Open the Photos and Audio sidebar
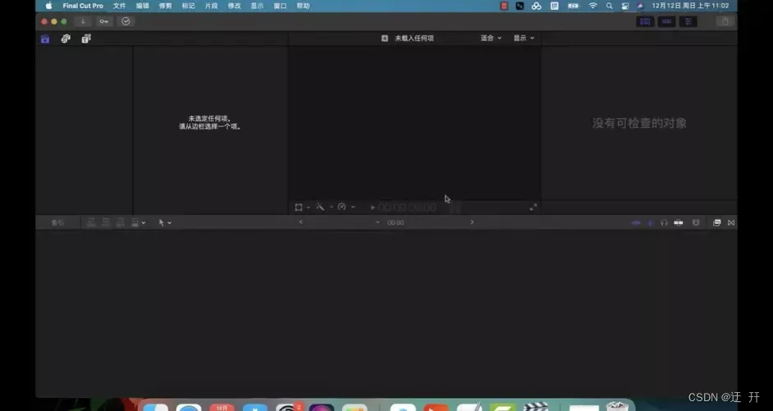This screenshot has width=773, height=411. 66,39
